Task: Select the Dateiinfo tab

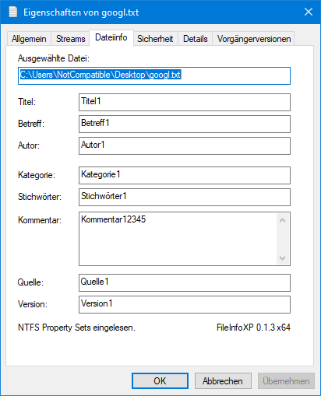Action: (111, 37)
